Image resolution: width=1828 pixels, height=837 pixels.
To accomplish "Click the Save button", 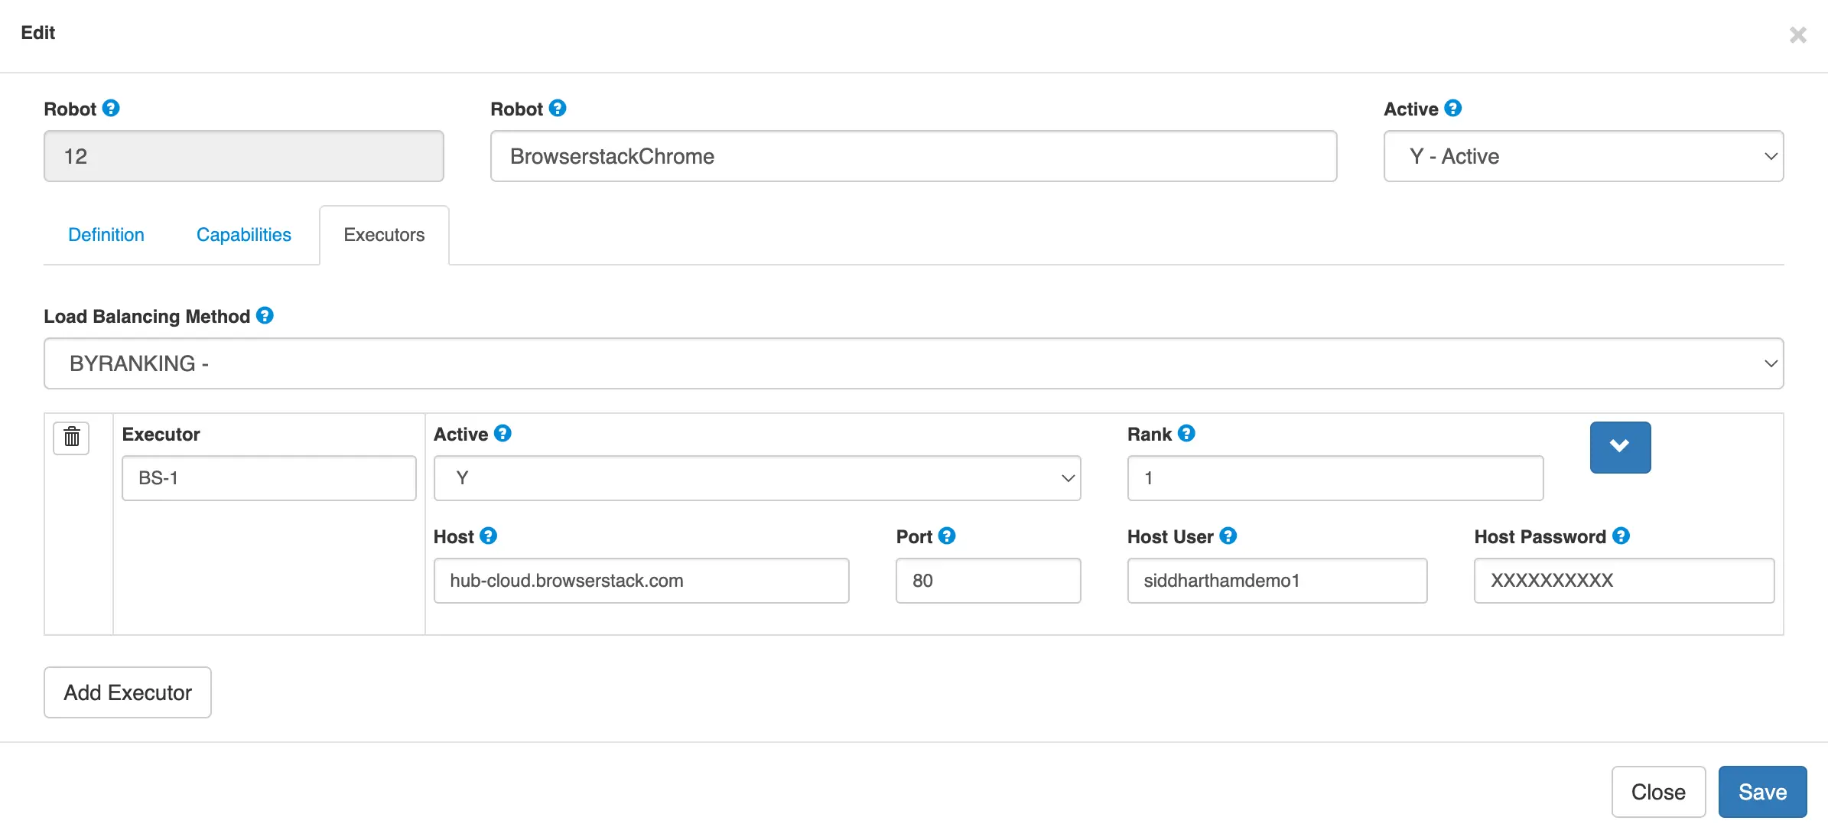I will [x=1762, y=792].
